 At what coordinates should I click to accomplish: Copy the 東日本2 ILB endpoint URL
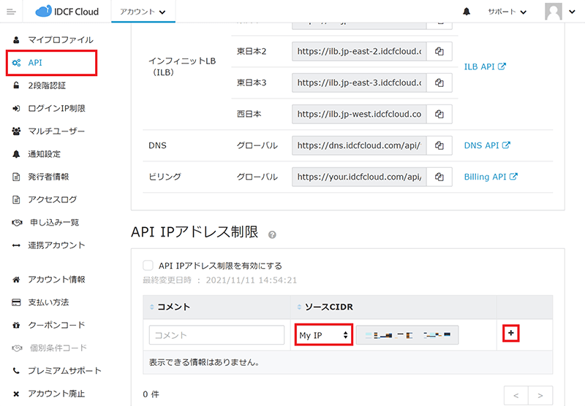click(439, 51)
